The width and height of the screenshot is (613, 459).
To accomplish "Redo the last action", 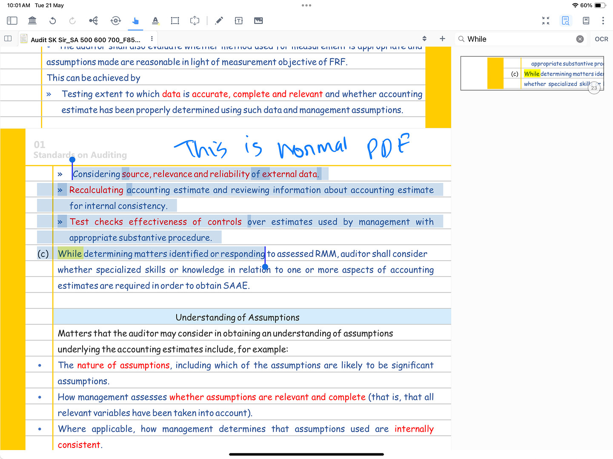I will point(72,20).
